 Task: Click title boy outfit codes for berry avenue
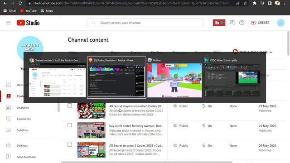click(x=136, y=126)
